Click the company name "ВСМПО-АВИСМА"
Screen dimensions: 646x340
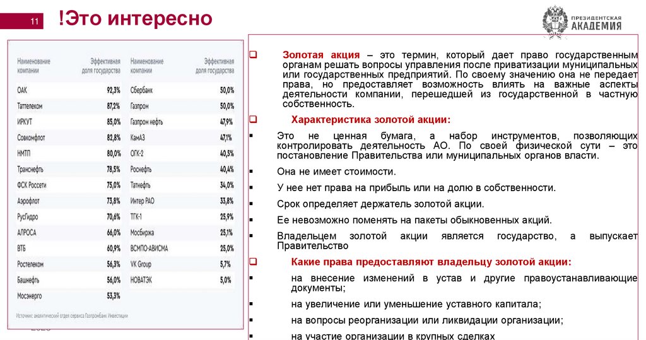click(x=149, y=249)
